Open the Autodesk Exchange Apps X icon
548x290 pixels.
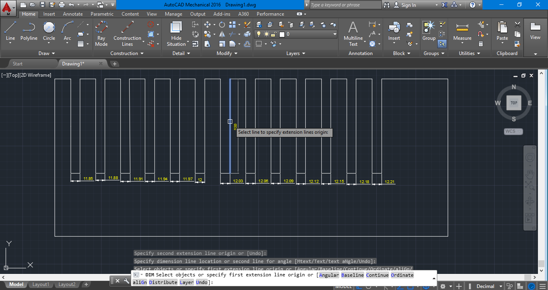tap(444, 5)
